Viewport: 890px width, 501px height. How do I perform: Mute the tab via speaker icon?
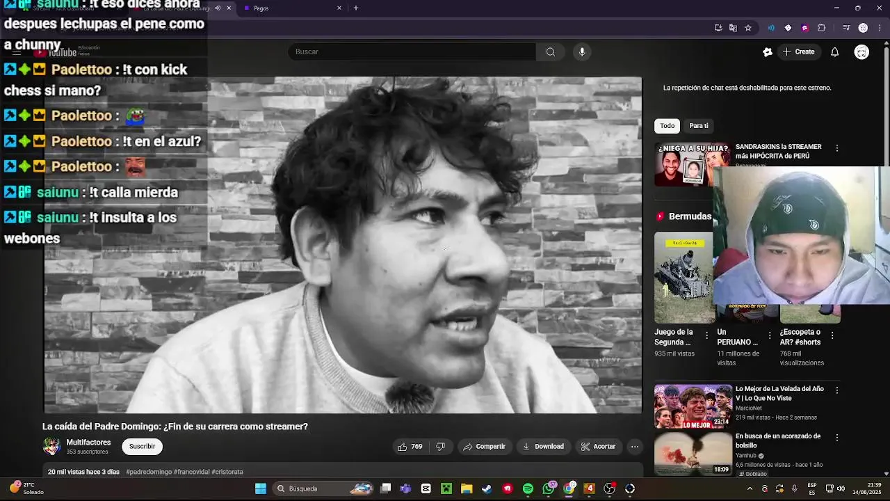click(x=218, y=8)
